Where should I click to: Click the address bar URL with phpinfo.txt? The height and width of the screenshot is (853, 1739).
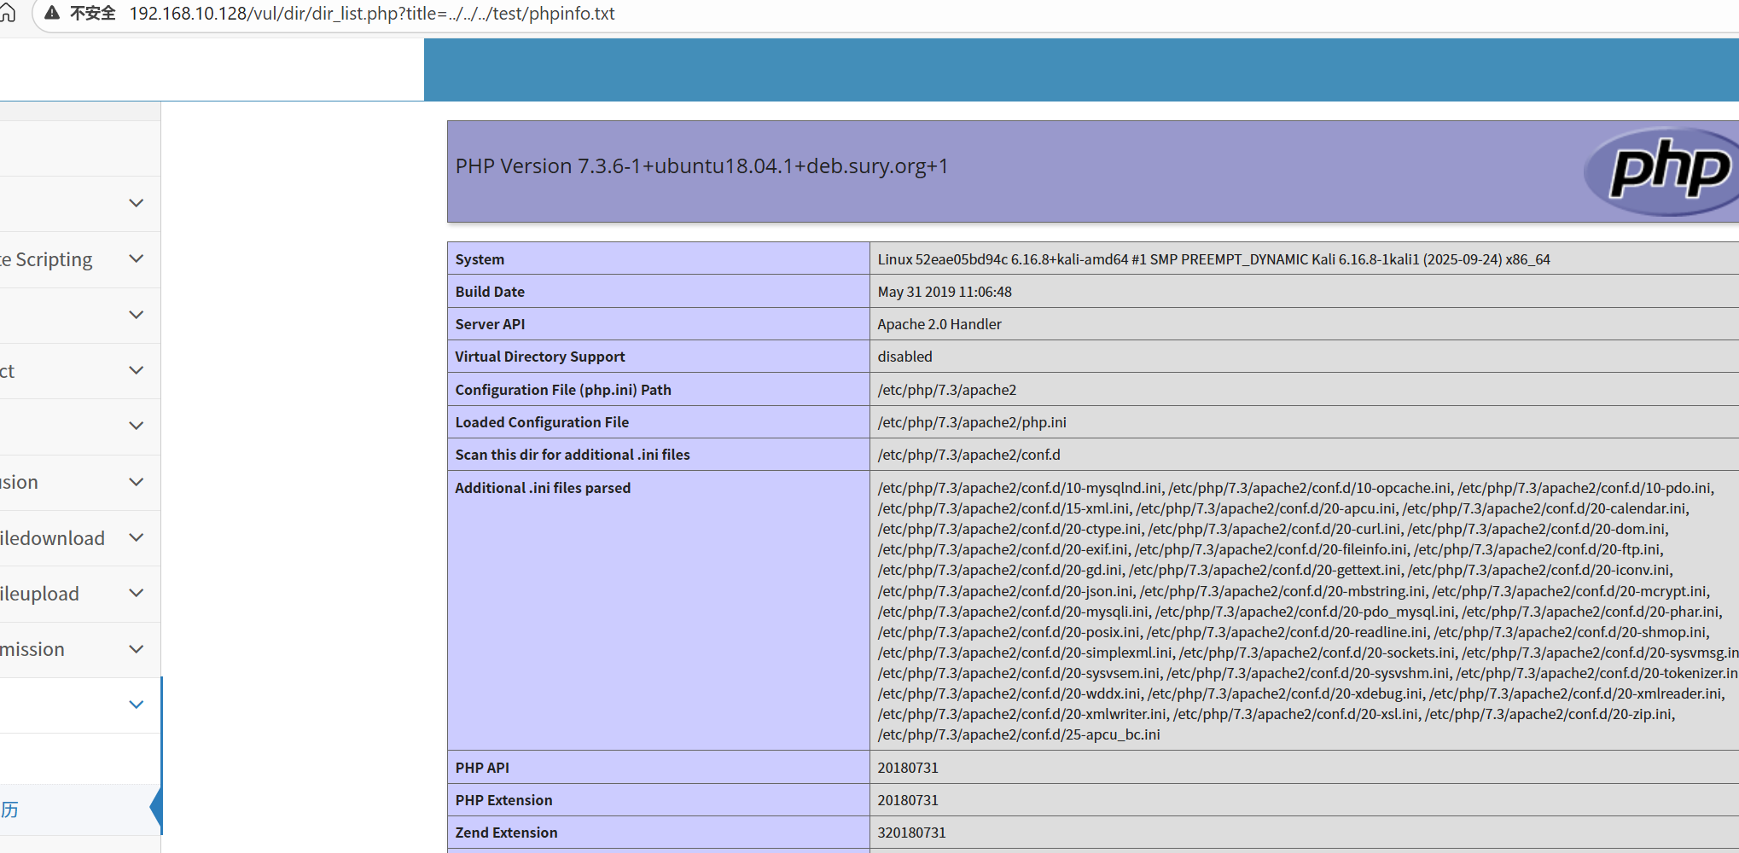[371, 14]
